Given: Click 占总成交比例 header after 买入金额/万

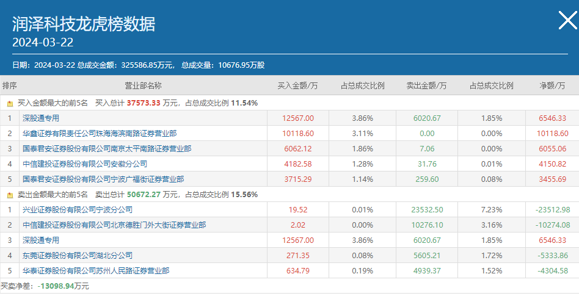Looking at the screenshot, I should click(362, 85).
